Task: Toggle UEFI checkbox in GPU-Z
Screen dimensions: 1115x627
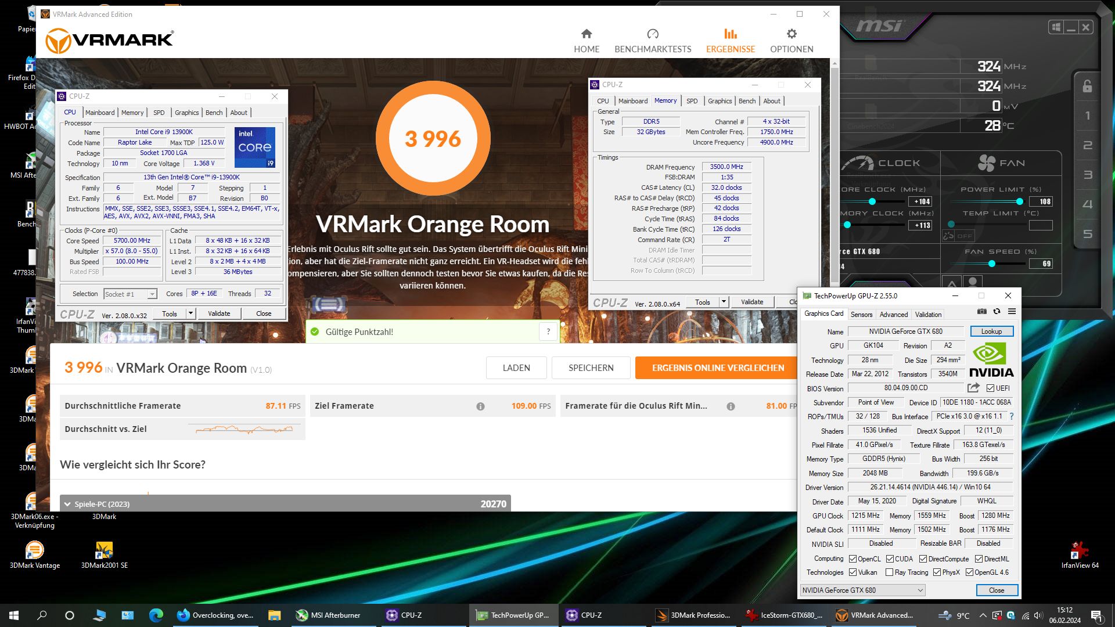Action: pyautogui.click(x=990, y=388)
